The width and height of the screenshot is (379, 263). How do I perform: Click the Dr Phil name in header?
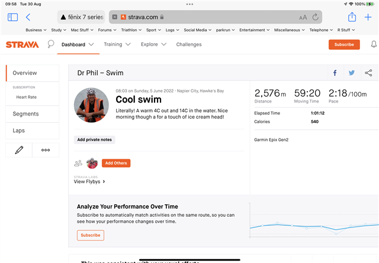click(88, 73)
